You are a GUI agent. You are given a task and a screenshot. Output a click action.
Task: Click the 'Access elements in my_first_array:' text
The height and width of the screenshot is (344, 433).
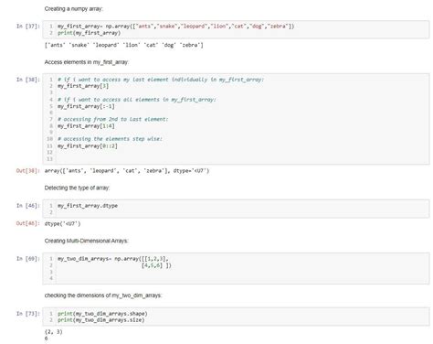pyautogui.click(x=87, y=62)
